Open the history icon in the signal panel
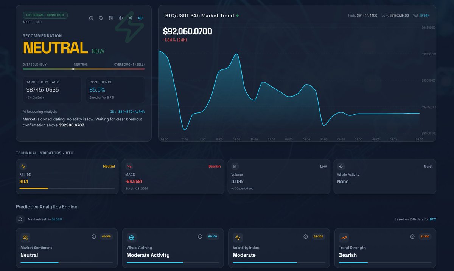Image resolution: width=454 pixels, height=271 pixels. 101,18
